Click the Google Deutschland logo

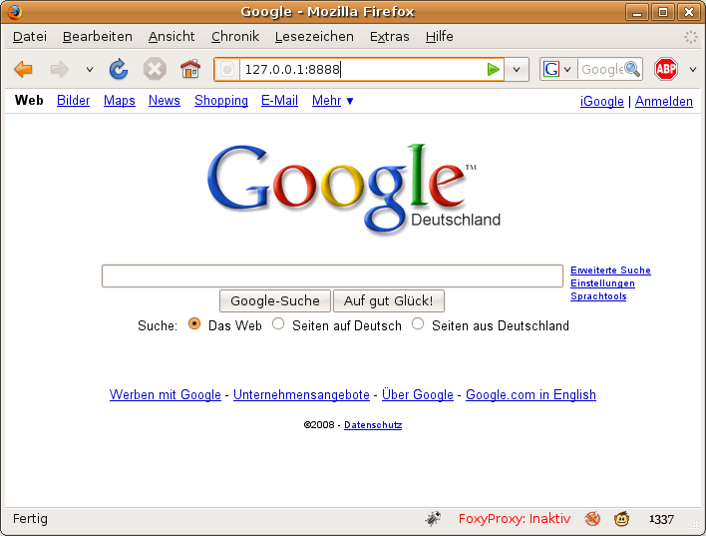point(353,190)
